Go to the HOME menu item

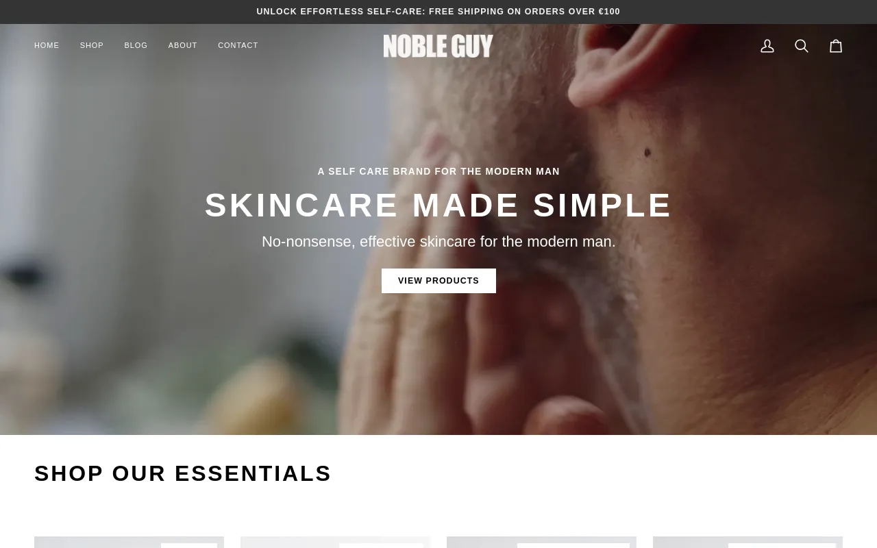point(47,46)
